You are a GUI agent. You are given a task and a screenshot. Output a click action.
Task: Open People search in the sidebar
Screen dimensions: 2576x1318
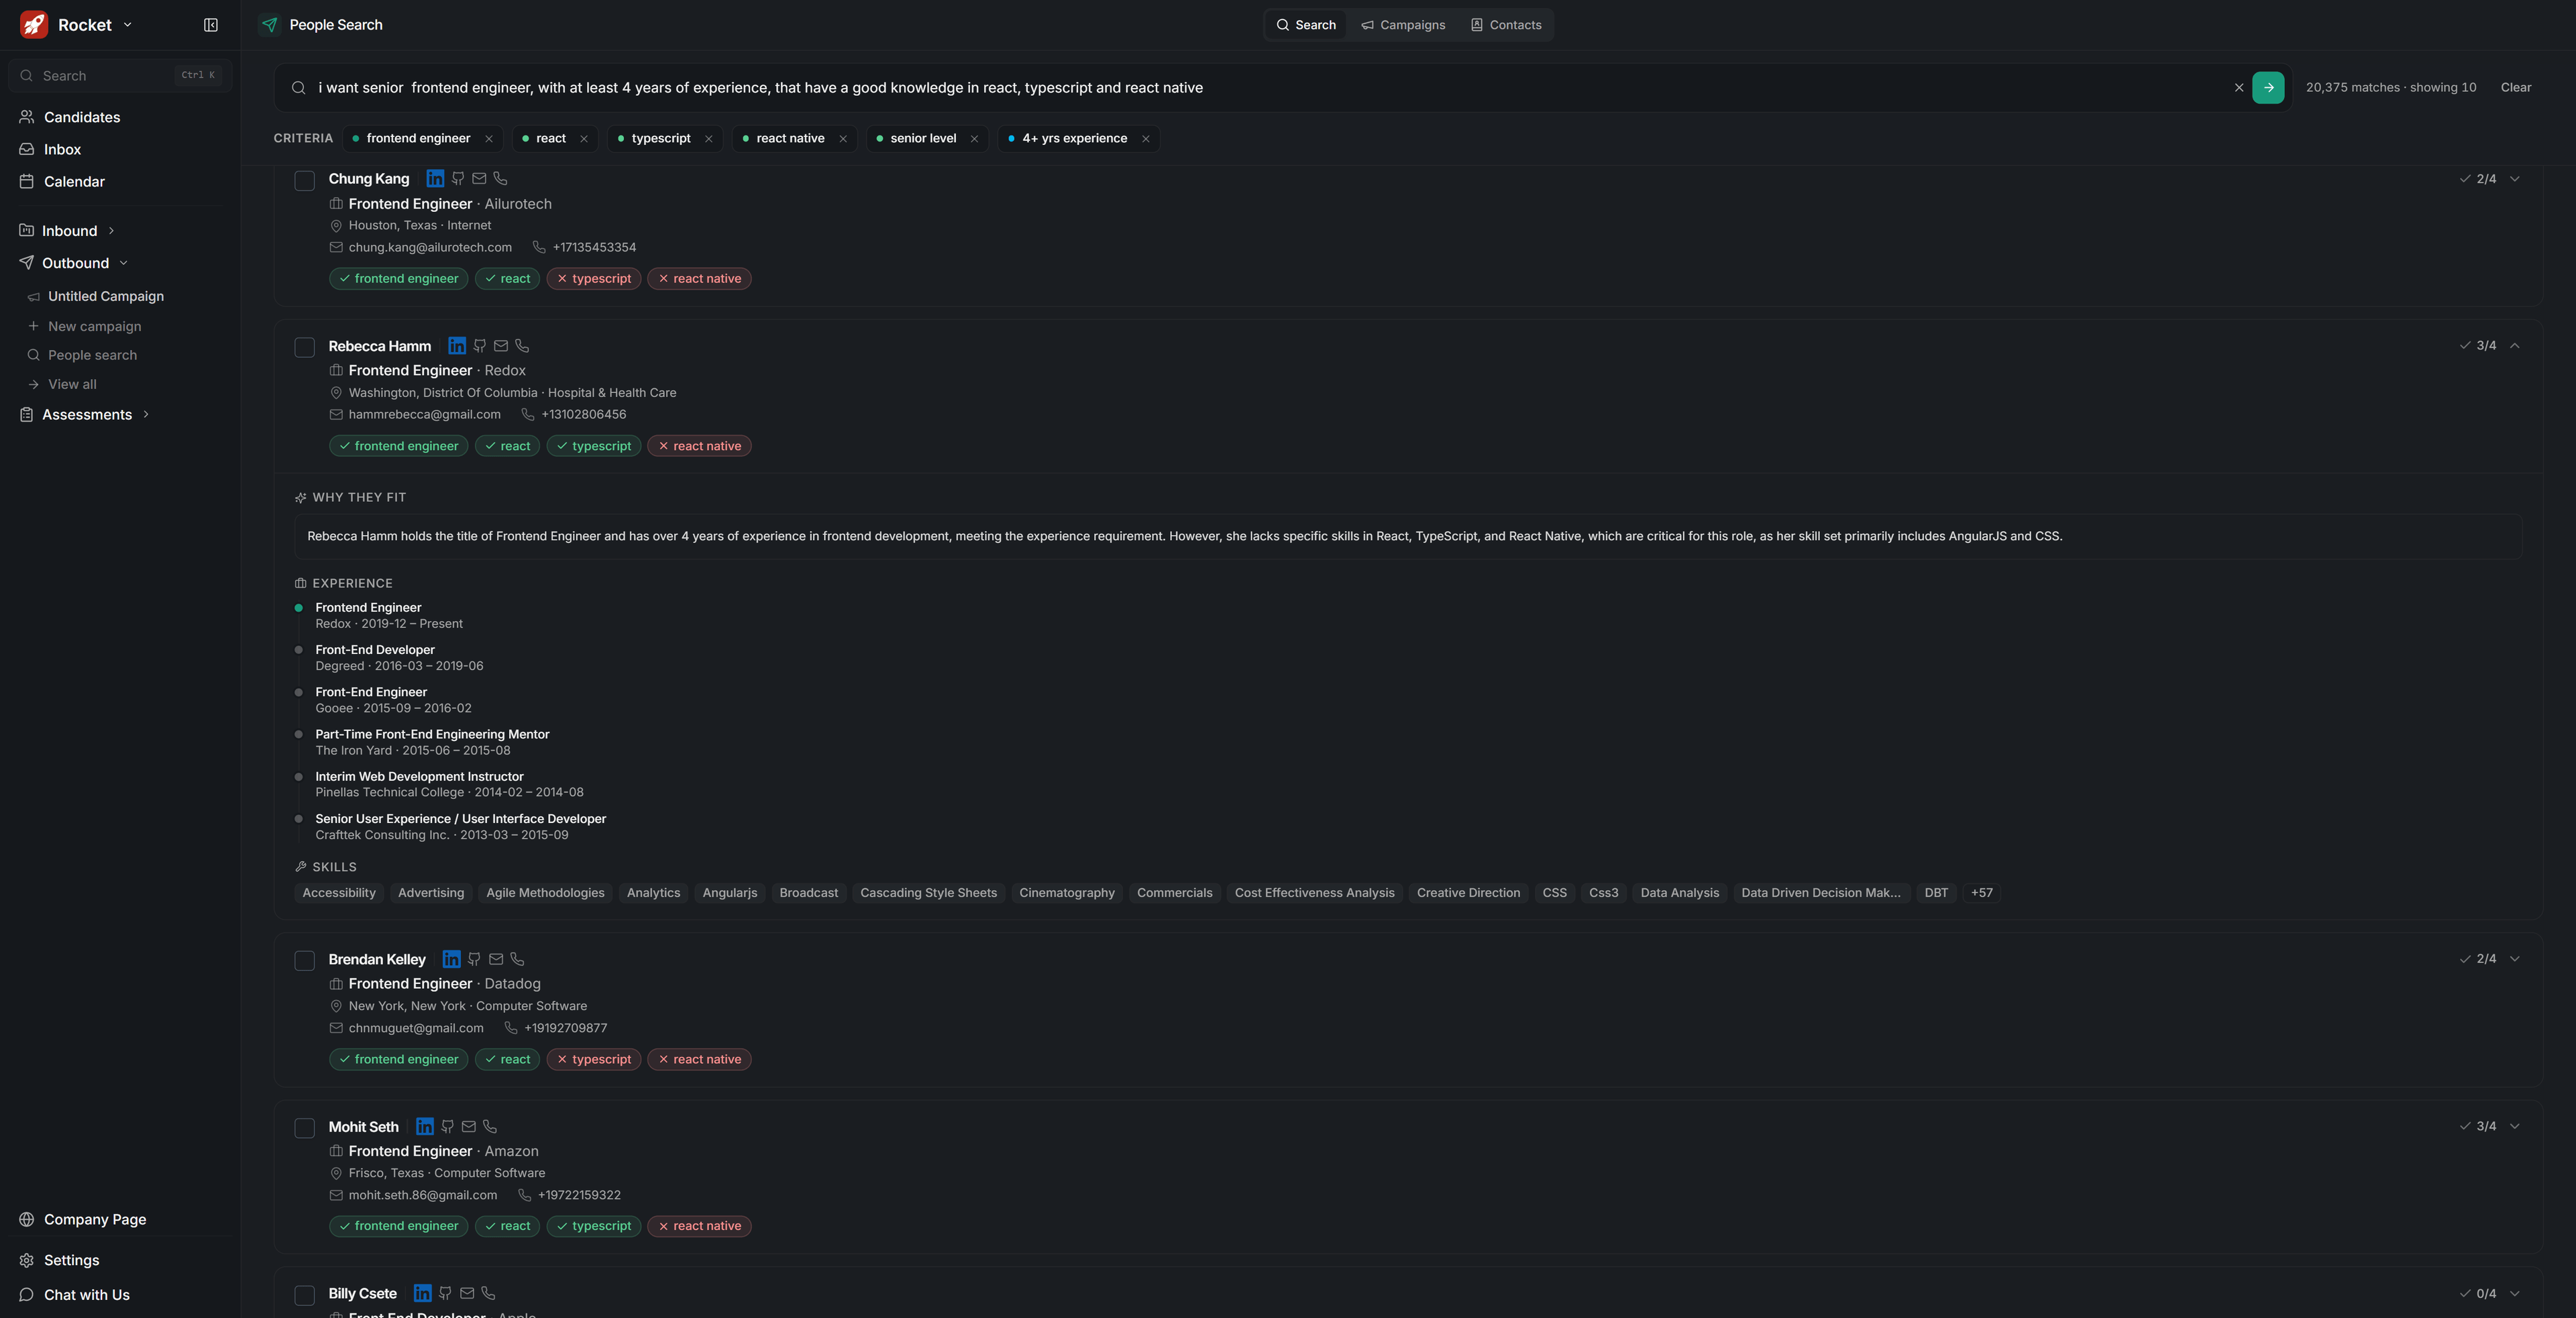coord(92,356)
